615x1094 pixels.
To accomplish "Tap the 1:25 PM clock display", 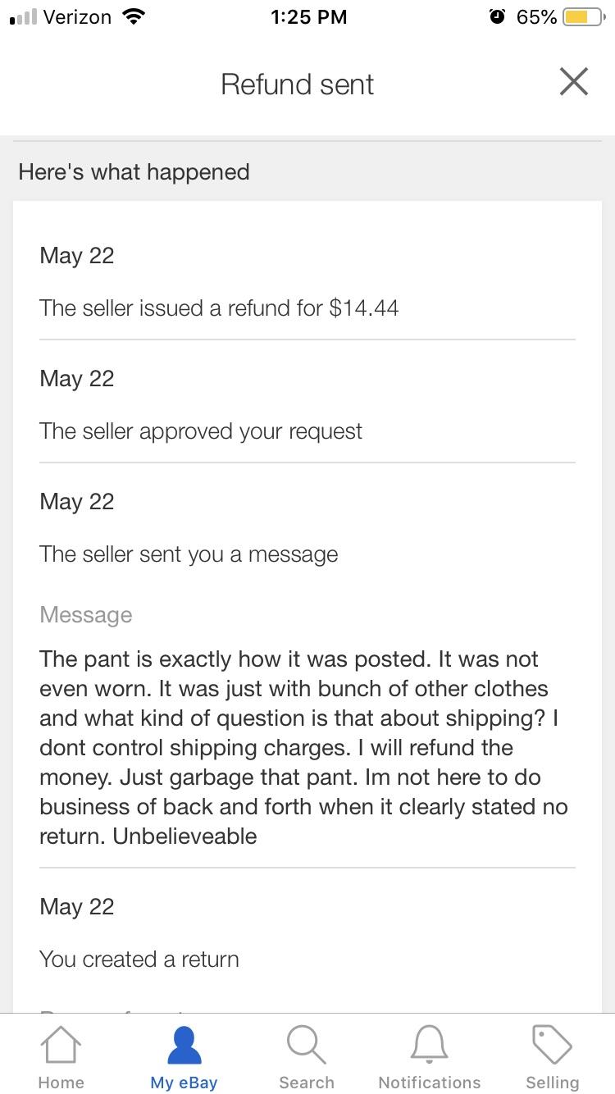I will click(x=309, y=16).
